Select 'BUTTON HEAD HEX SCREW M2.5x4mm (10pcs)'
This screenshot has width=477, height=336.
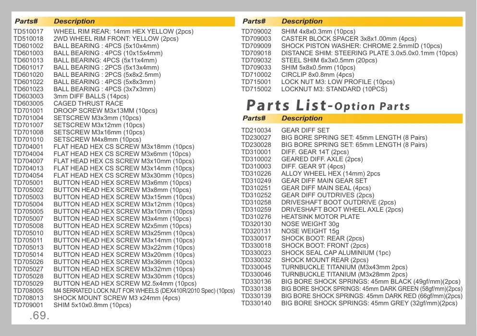[x=125, y=283]
